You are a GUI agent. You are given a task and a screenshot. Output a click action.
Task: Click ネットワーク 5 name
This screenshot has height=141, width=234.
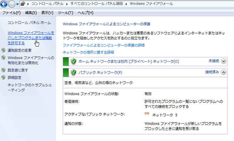pyautogui.click(x=165, y=115)
